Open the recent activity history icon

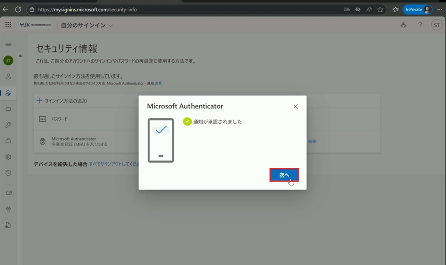tap(8, 173)
